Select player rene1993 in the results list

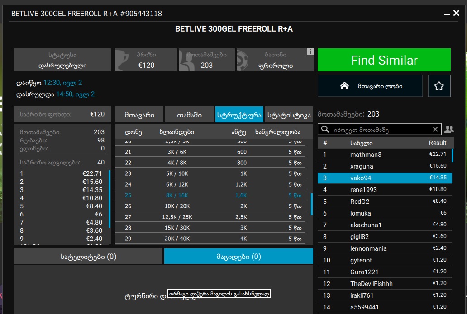pos(385,189)
